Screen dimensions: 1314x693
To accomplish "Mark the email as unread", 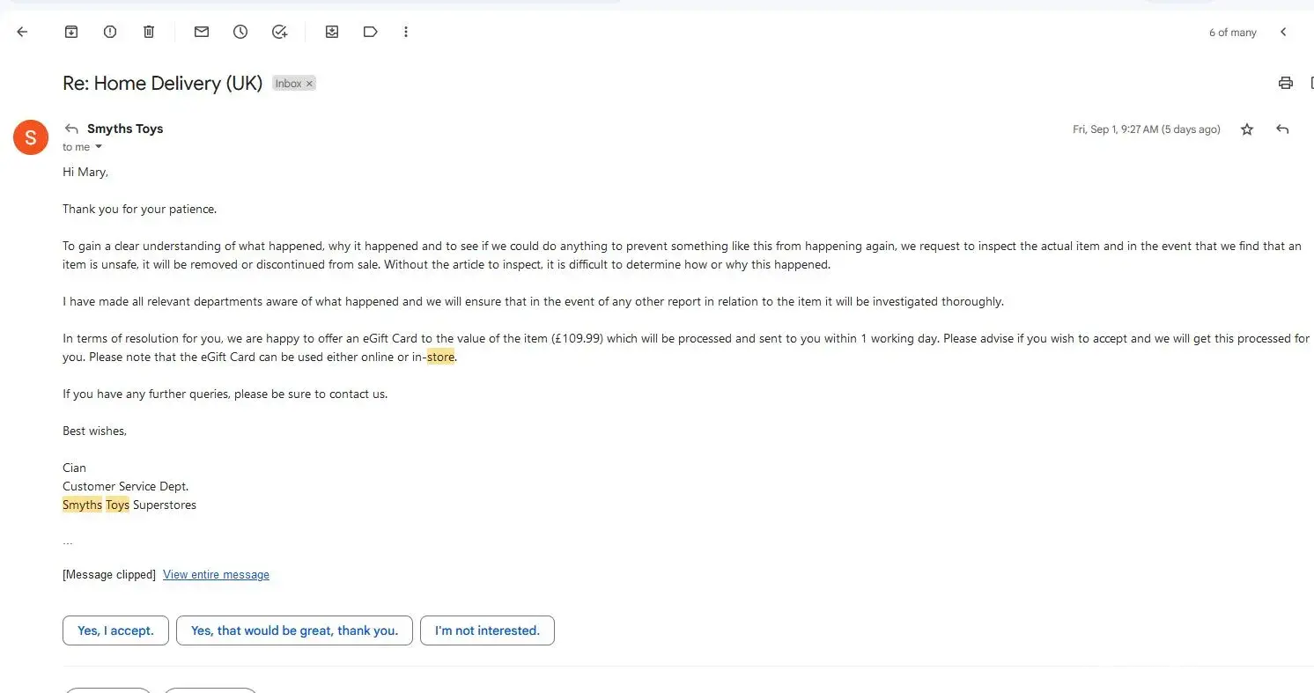I will pyautogui.click(x=202, y=32).
